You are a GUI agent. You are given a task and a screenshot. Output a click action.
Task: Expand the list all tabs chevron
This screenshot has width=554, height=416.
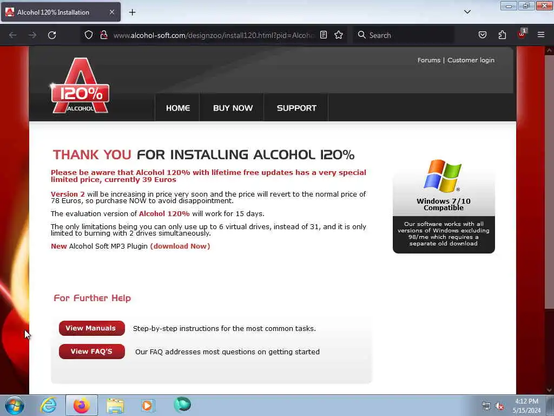pos(467,12)
